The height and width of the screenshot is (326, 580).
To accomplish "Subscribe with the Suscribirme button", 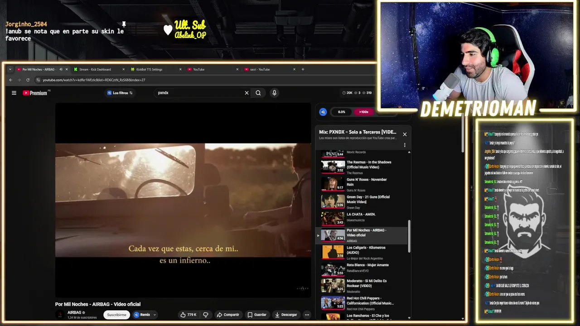I will [116, 315].
